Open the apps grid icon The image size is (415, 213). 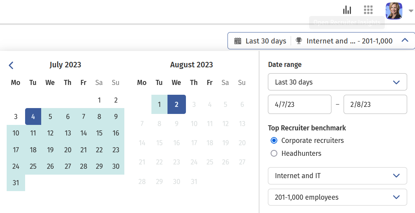(x=368, y=10)
